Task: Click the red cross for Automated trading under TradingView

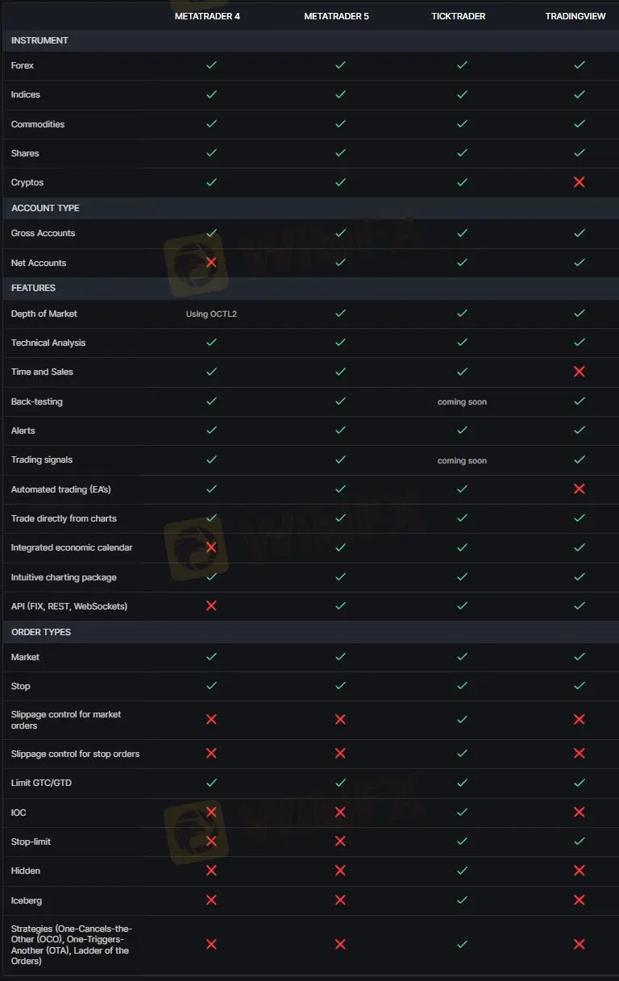Action: (579, 489)
